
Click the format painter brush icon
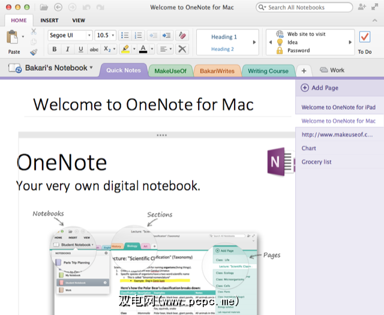click(34, 52)
